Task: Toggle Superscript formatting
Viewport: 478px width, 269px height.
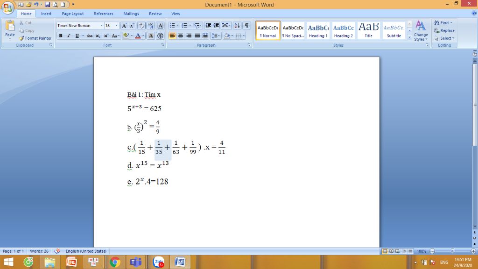Action: (106, 35)
